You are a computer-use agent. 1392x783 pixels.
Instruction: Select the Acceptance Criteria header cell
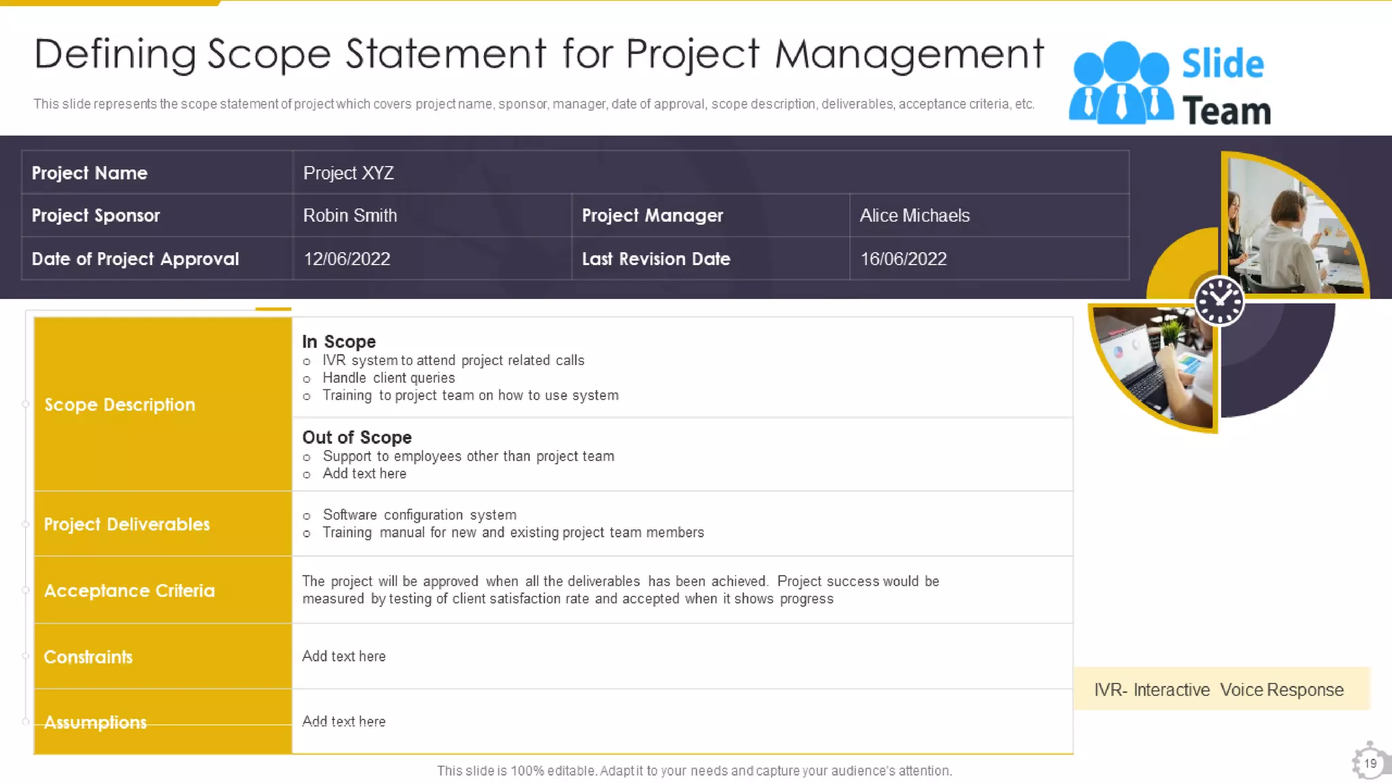(x=163, y=590)
